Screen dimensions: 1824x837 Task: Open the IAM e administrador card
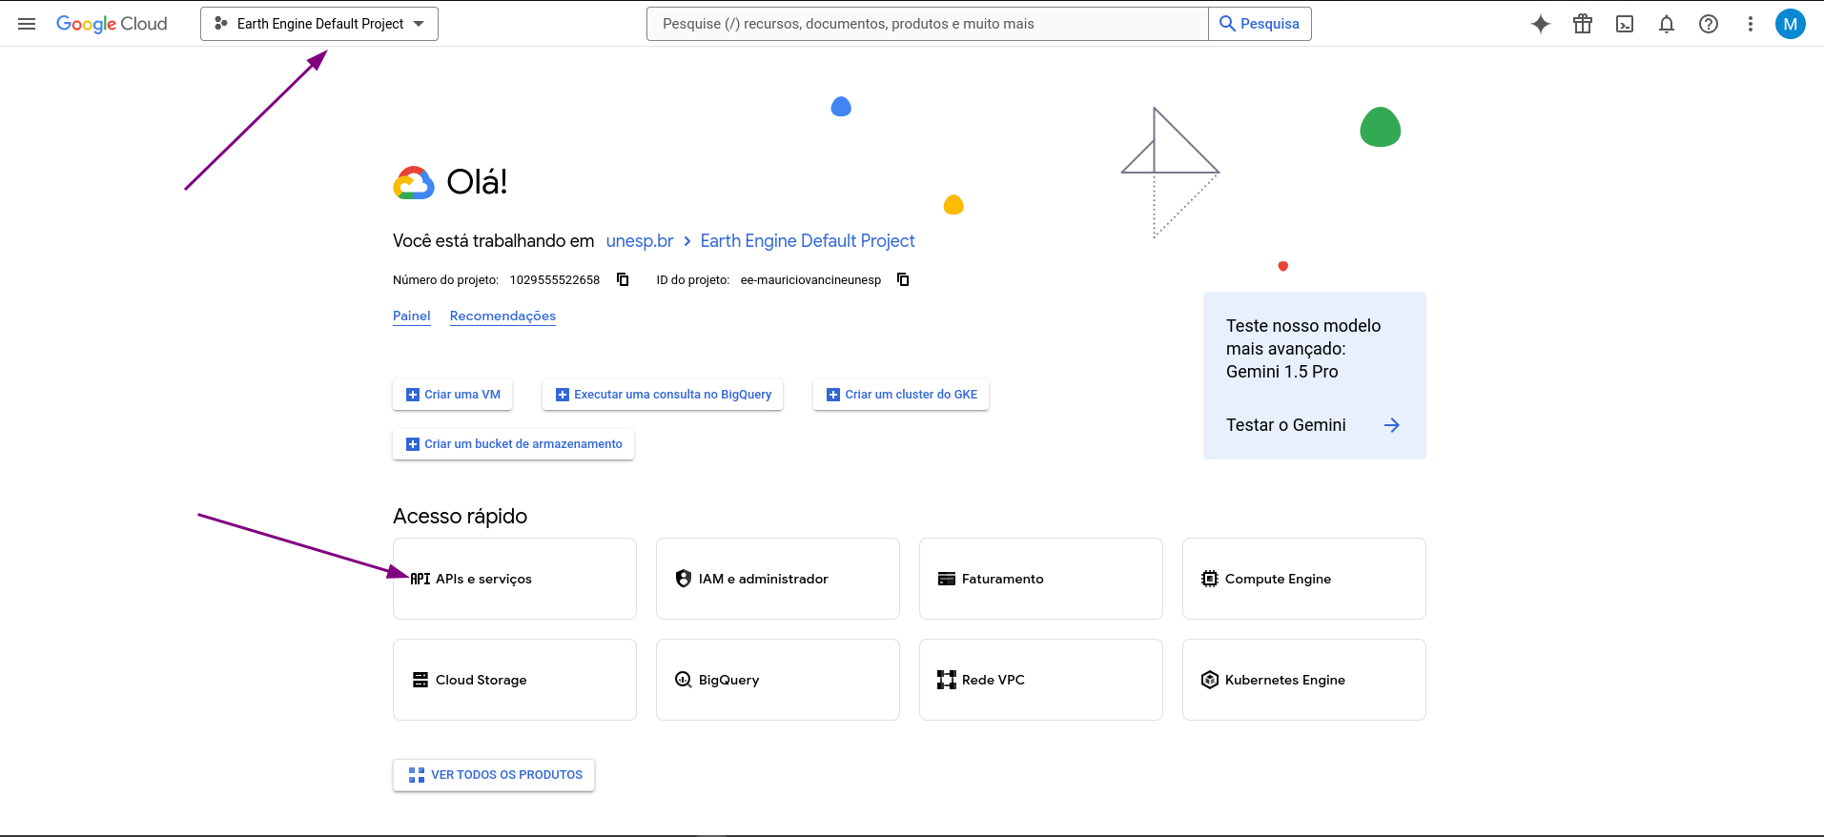778,579
